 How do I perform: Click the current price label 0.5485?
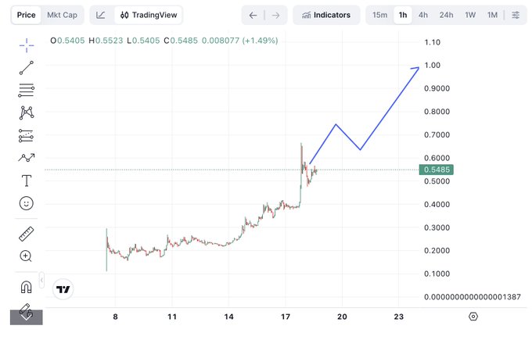[x=437, y=170]
